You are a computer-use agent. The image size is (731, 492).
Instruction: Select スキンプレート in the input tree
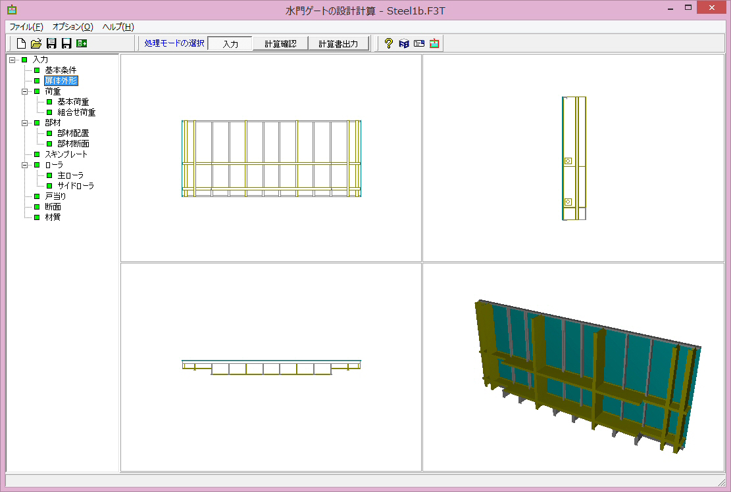coord(66,154)
